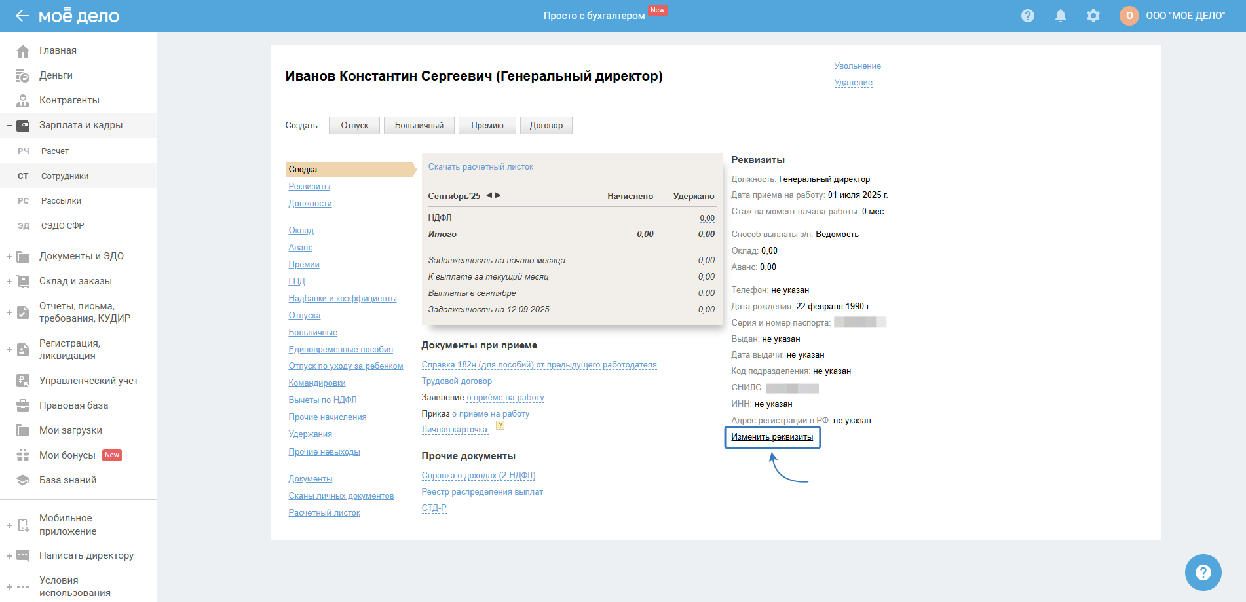Click the Удаление link
1246x602 pixels.
click(x=853, y=83)
